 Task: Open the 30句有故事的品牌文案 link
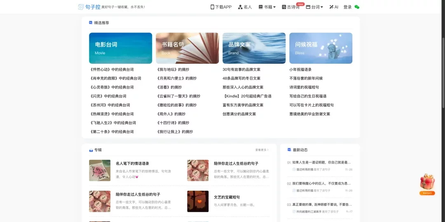coord(241,70)
